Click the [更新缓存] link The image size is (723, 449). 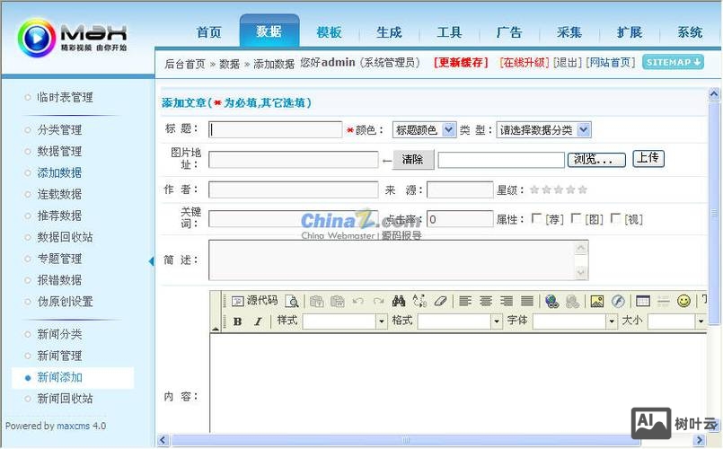pyautogui.click(x=461, y=62)
